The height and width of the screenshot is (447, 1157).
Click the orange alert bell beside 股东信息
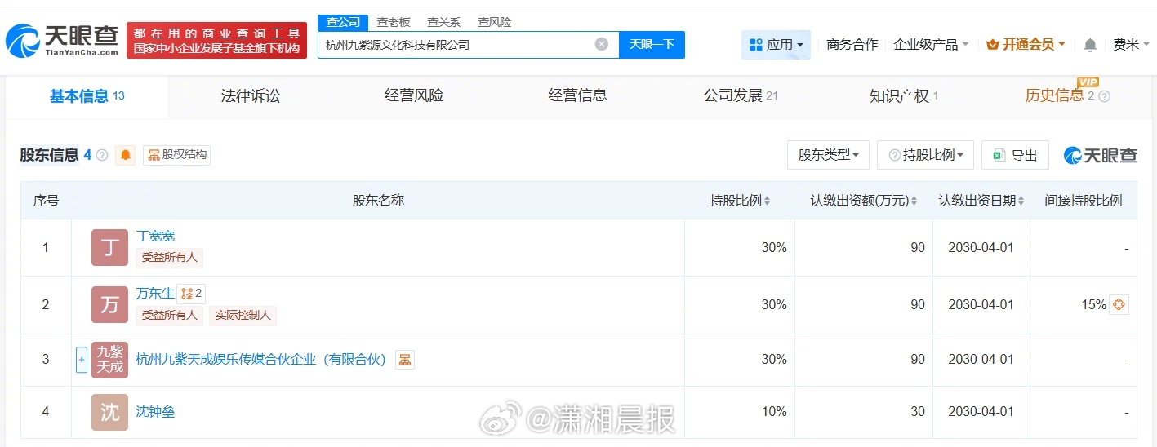(x=125, y=155)
